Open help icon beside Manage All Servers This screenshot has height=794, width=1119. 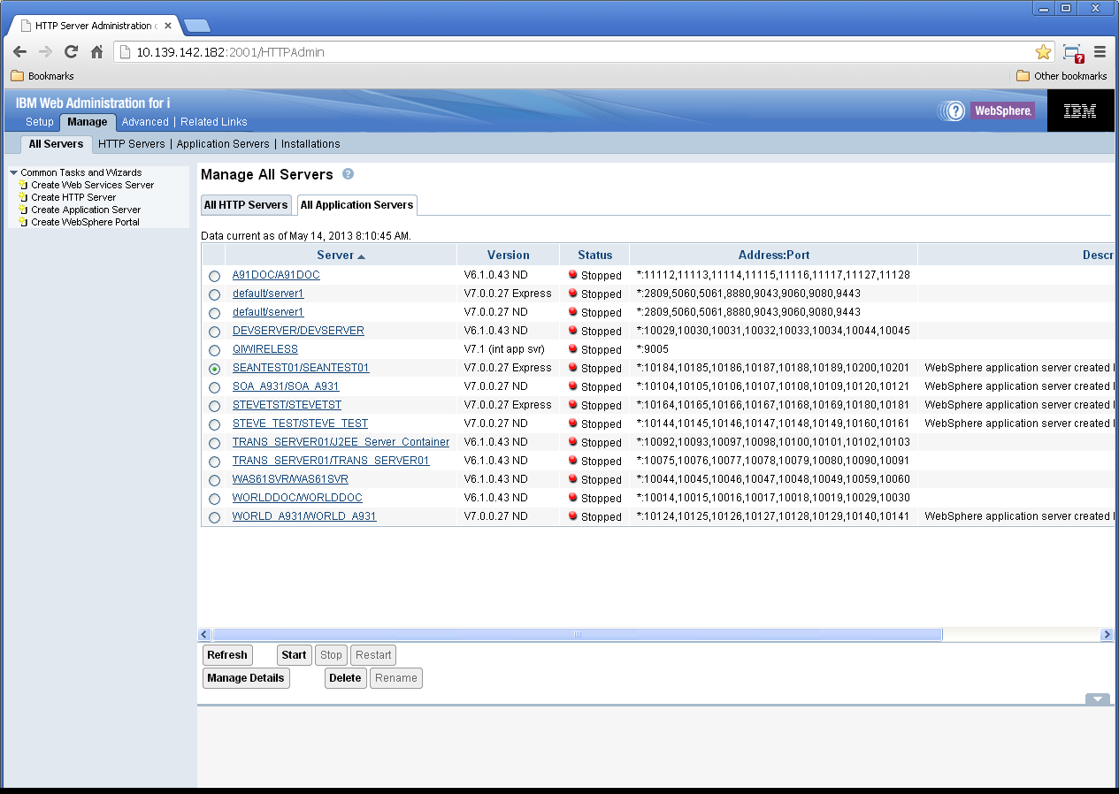coord(349,174)
